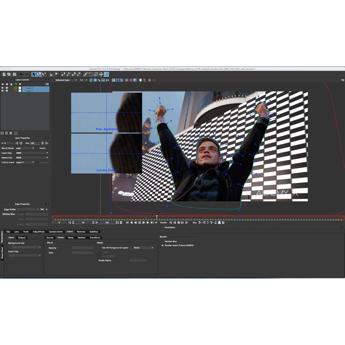The width and height of the screenshot is (345, 345).
Task: Click the link tracking chain icon
Action: click(x=86, y=75)
